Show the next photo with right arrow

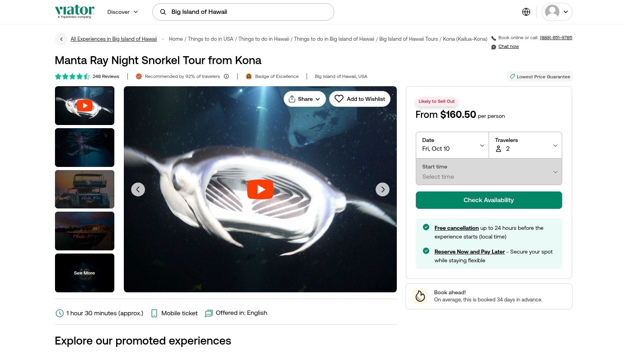tap(382, 189)
